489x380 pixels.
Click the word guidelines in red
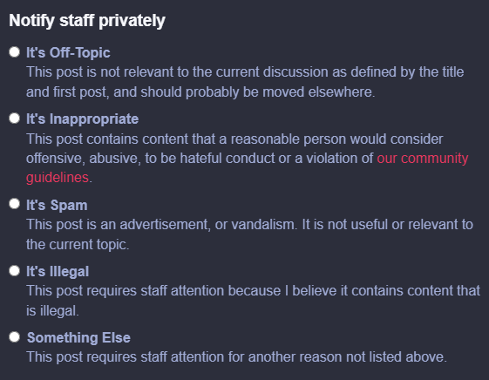click(x=58, y=178)
